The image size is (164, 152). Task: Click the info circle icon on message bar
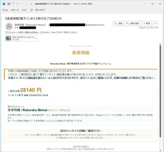(x=7, y=33)
